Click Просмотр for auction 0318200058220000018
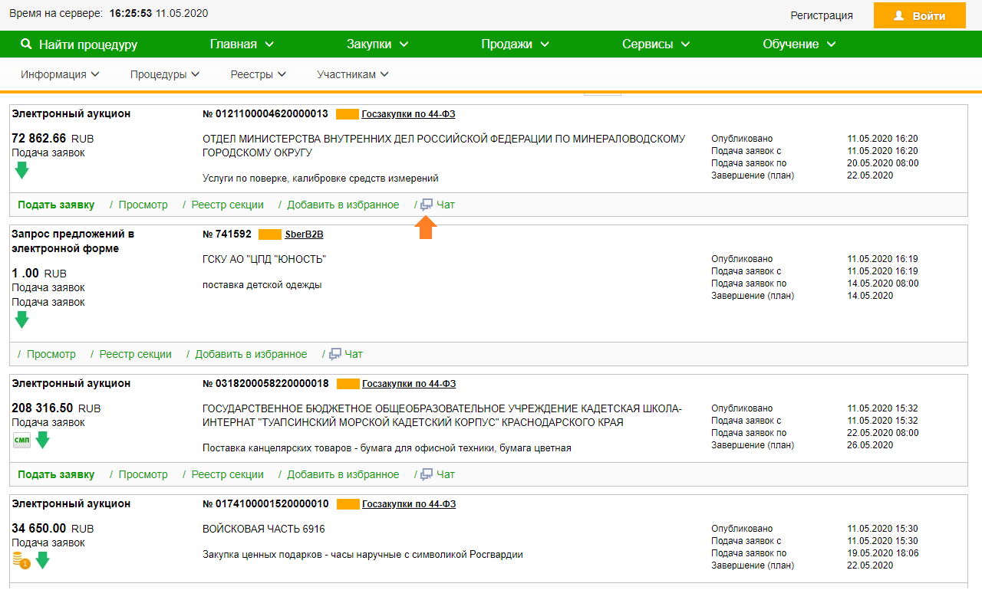Image resolution: width=982 pixels, height=613 pixels. pyautogui.click(x=143, y=474)
